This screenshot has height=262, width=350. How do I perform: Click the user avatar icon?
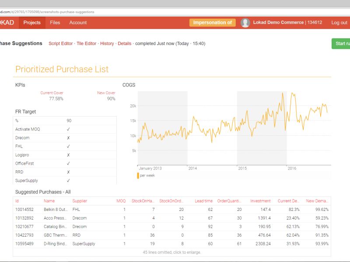click(x=245, y=23)
